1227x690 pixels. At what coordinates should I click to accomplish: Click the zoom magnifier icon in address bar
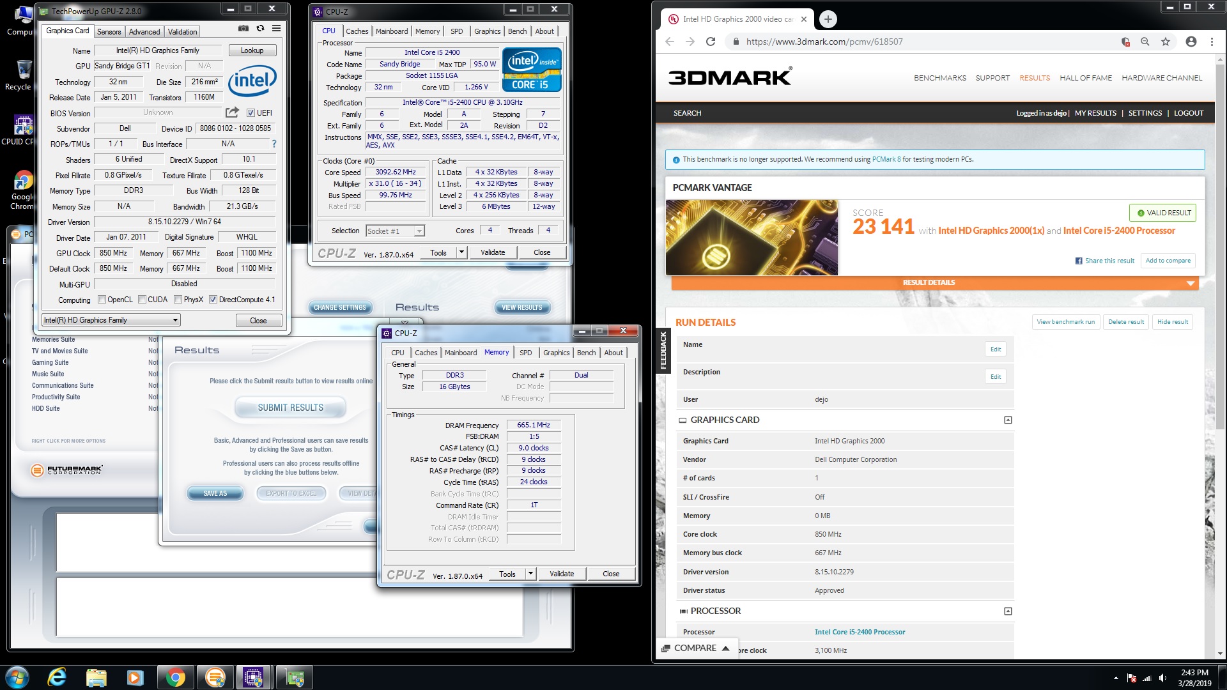coord(1145,42)
